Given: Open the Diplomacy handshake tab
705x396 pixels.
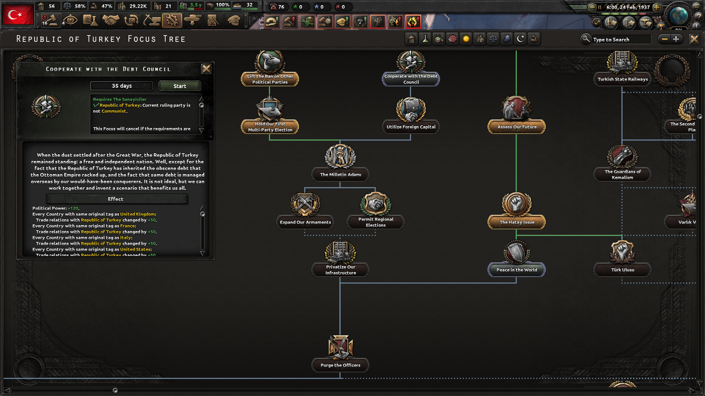Looking at the screenshot, I should click(111, 21).
